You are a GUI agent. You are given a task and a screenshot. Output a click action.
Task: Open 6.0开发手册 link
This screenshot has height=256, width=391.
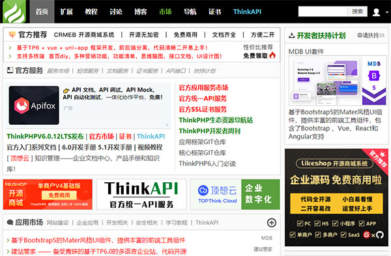(x=79, y=148)
